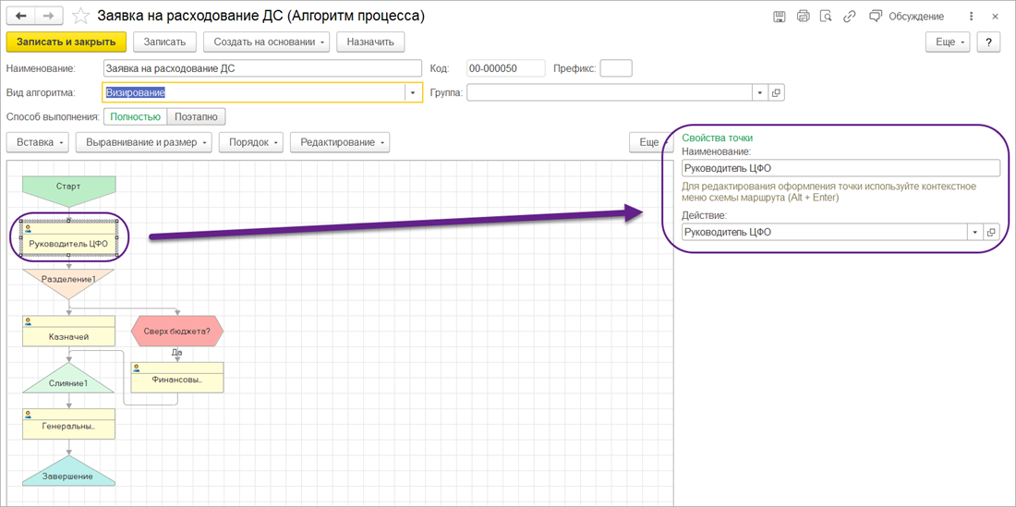Click the three-dot vertical menu icon
Image resolution: width=1016 pixels, height=507 pixels.
[971, 17]
